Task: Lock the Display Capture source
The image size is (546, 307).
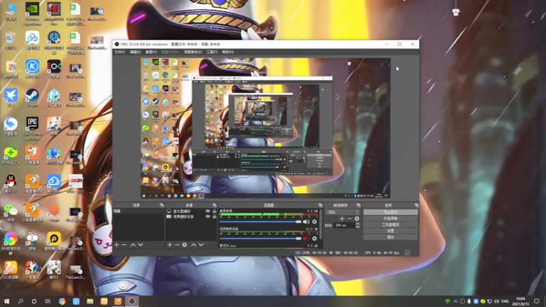Action: [x=214, y=211]
